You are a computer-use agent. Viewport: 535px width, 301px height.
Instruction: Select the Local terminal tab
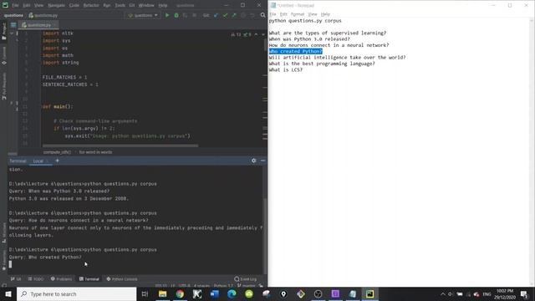[x=38, y=161]
